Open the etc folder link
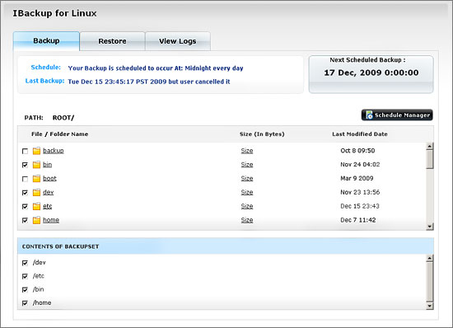453x328 pixels. tap(48, 206)
